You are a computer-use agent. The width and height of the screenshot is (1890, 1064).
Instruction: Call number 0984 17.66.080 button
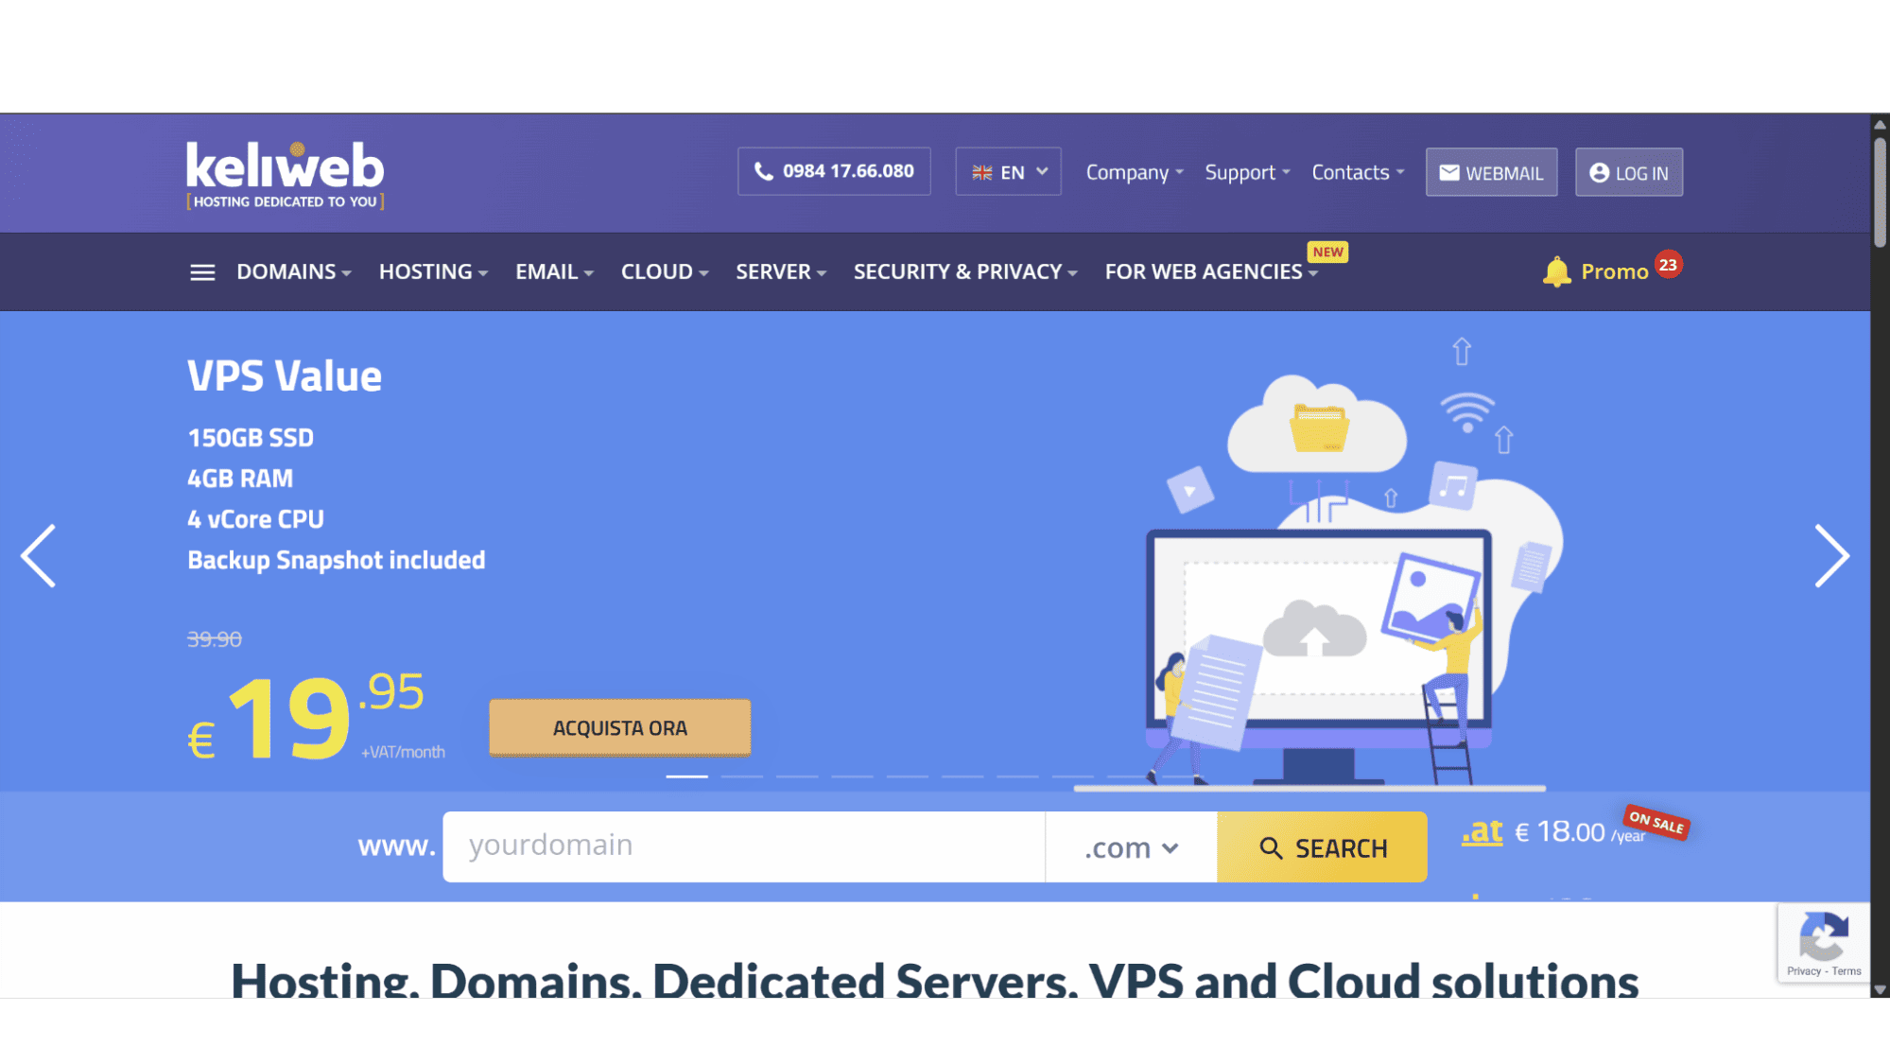[834, 171]
